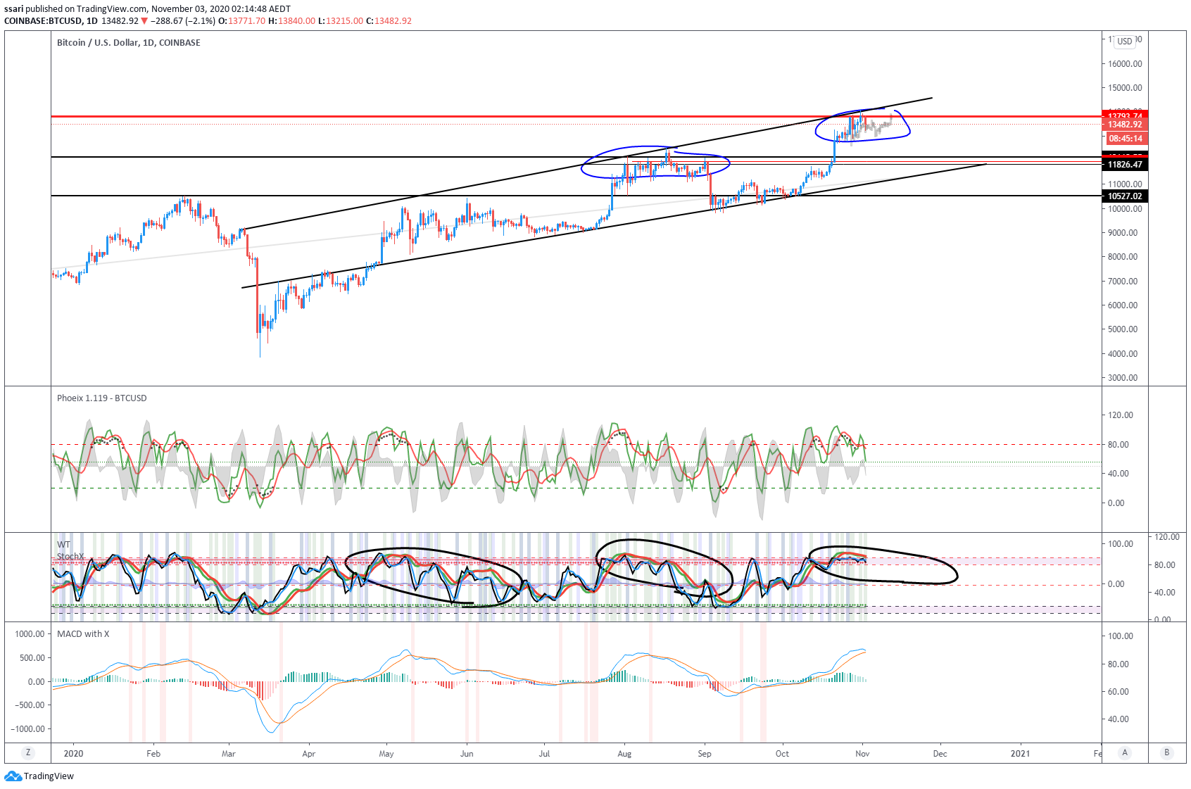Select the MACD with X indicator label

pos(83,633)
